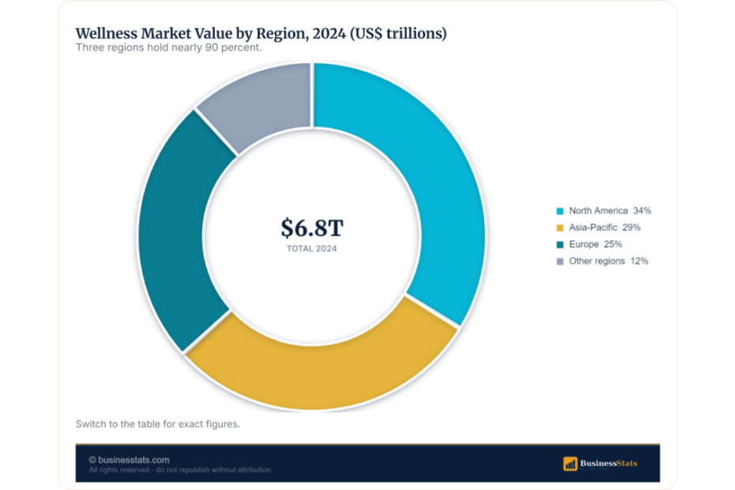
Task: Click the note 'Switch to the table for exact figures.'
Action: pos(157,424)
